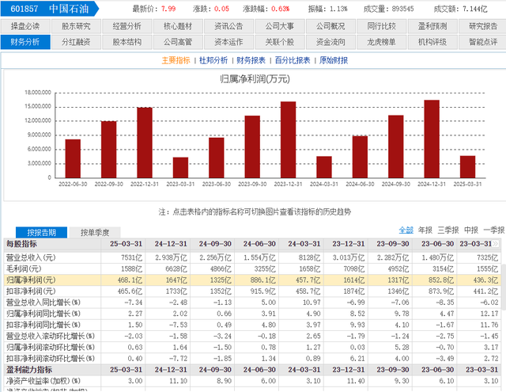
Task: Click the vertical scrollbar beside the table
Action: (x=504, y=286)
